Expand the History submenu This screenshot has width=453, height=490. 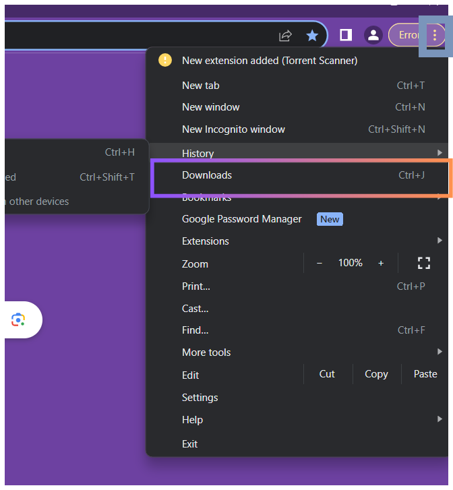coord(297,152)
